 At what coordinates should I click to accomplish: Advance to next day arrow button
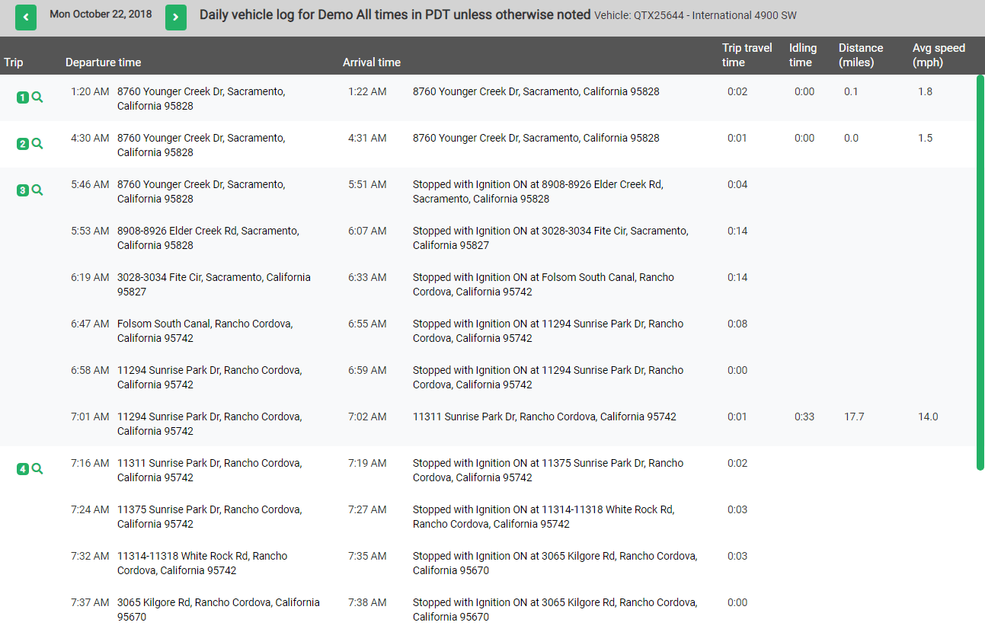176,18
